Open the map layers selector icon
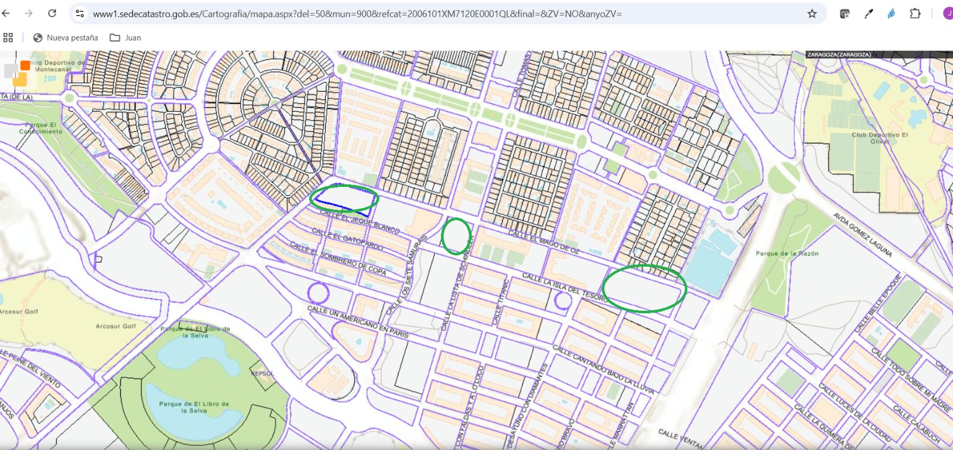The width and height of the screenshot is (953, 450). pyautogui.click(x=17, y=73)
